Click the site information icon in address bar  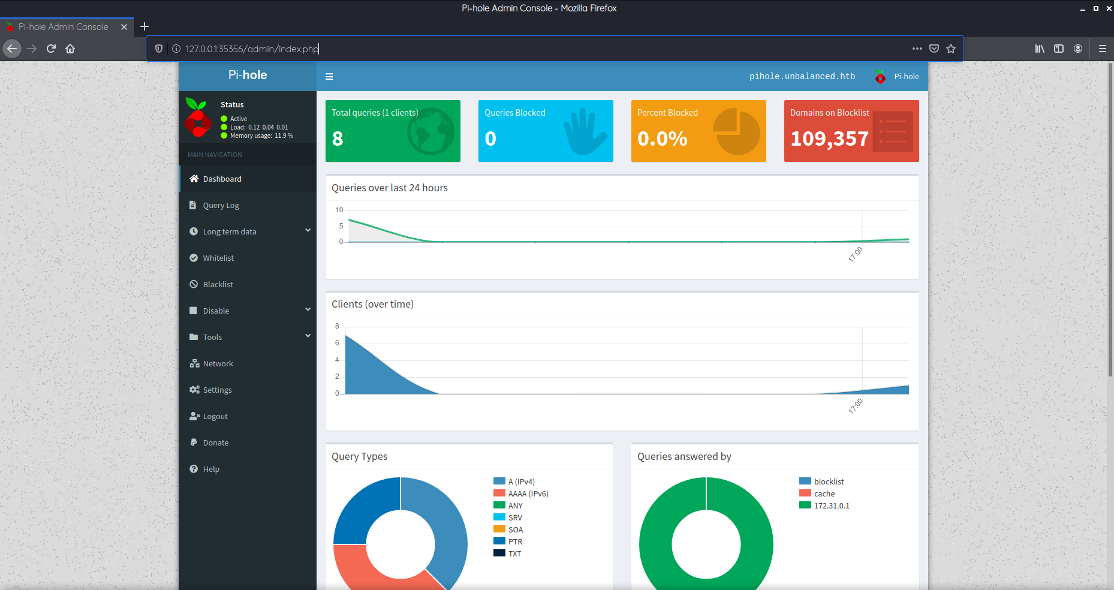coord(176,49)
